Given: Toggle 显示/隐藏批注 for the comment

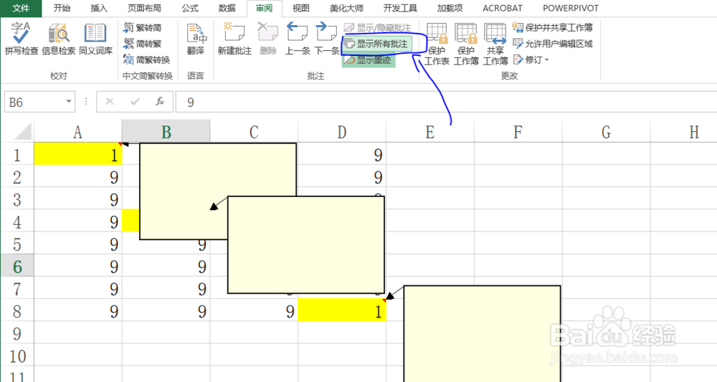Looking at the screenshot, I should [378, 28].
